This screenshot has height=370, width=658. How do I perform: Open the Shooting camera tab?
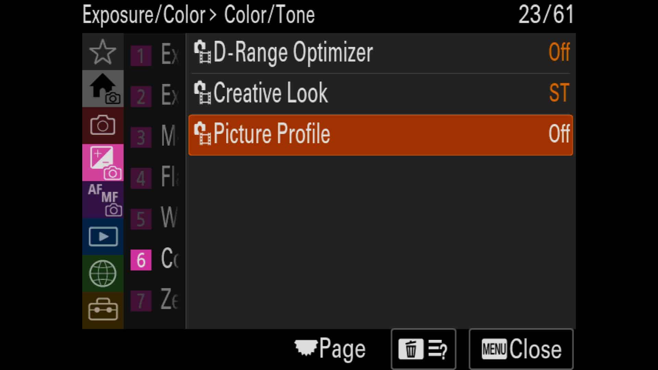[103, 125]
